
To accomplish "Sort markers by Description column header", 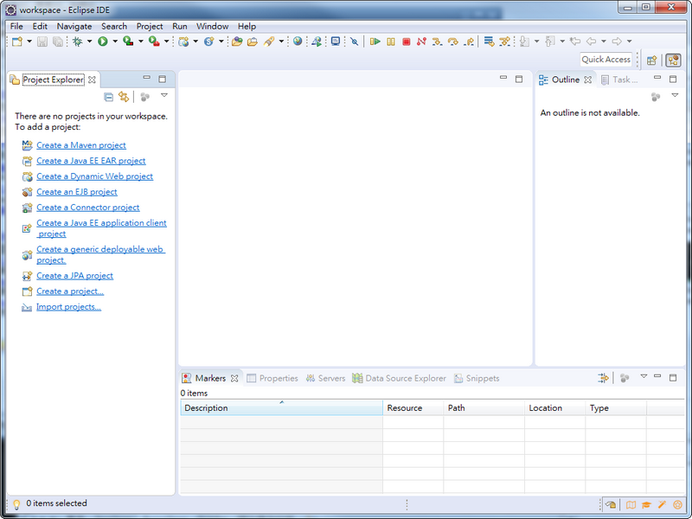I will click(206, 408).
